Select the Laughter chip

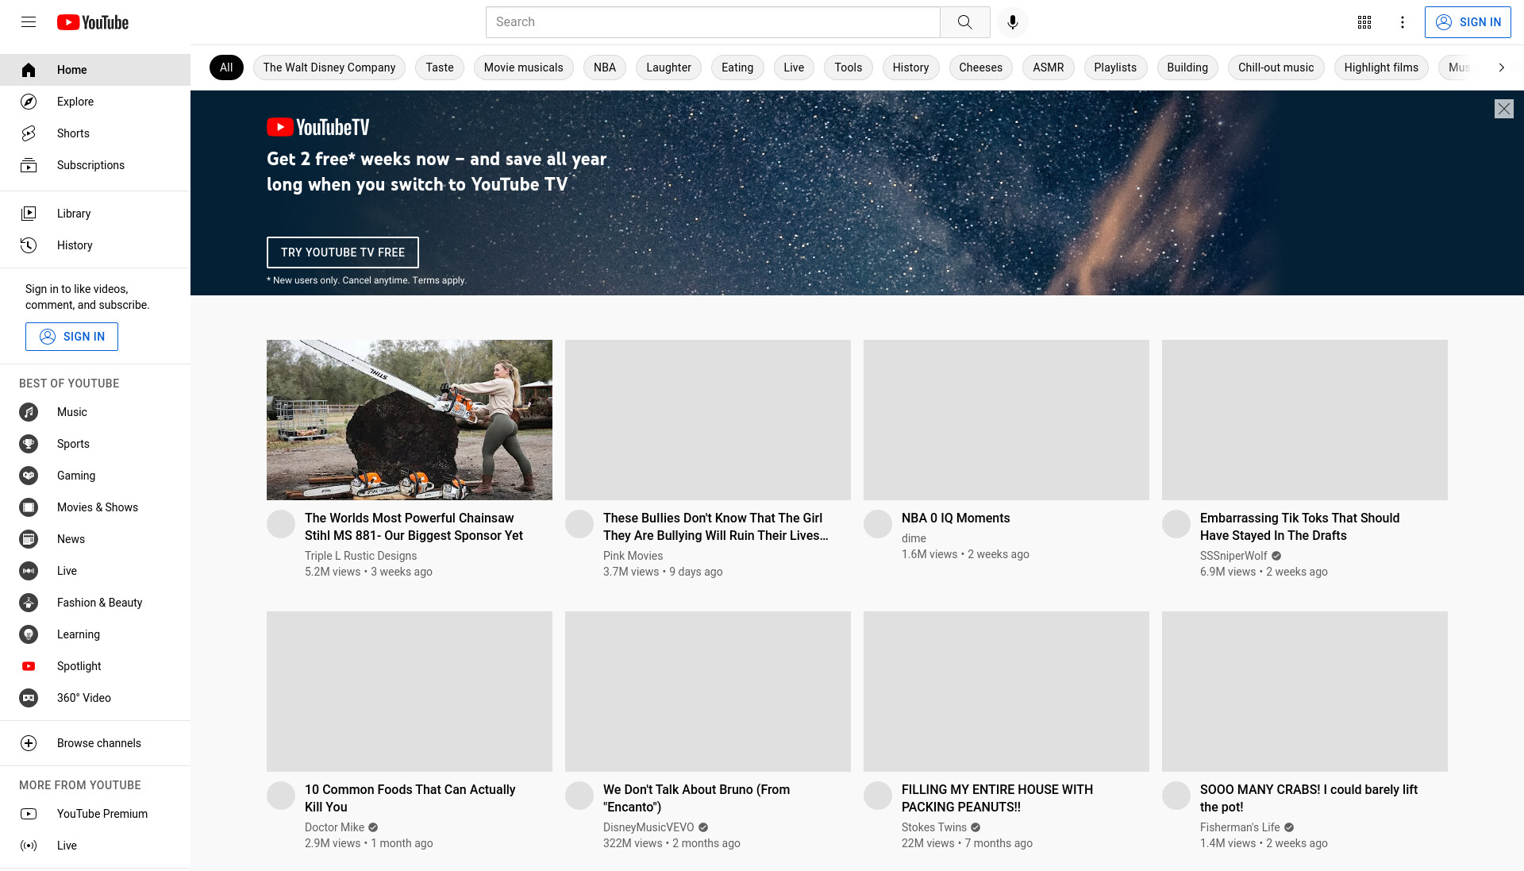[668, 67]
